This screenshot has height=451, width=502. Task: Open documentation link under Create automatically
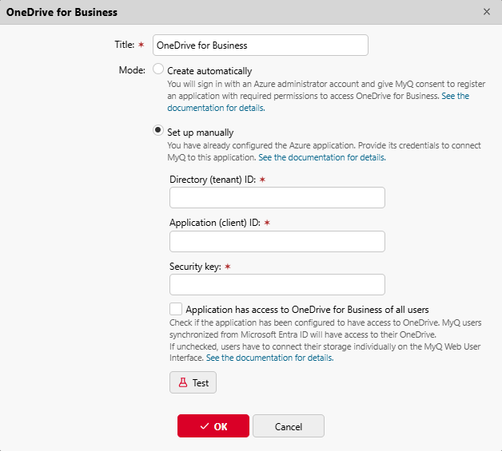(216, 108)
